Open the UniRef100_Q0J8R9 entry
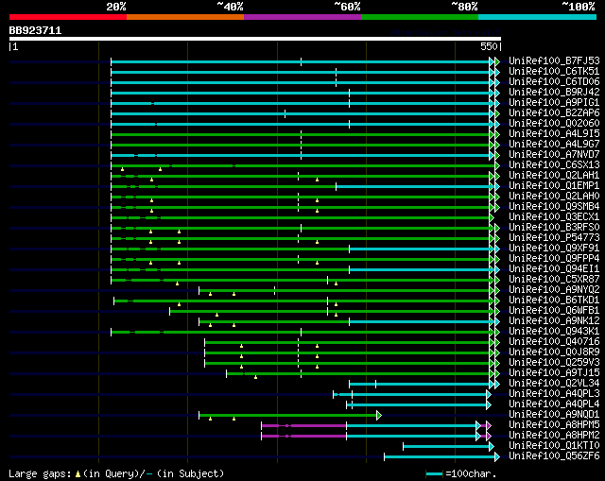605x481 pixels. [554, 352]
